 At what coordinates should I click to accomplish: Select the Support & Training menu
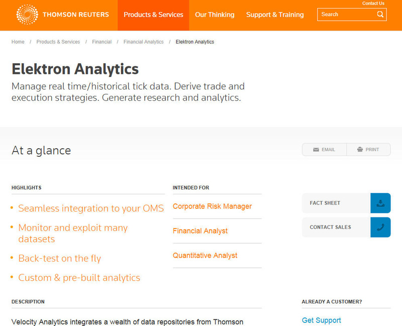click(x=275, y=15)
